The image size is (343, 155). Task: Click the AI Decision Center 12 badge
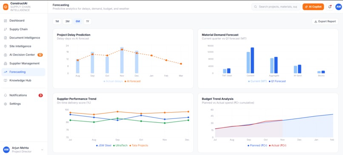40,55
